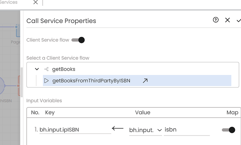This screenshot has width=241, height=145.
Task: Click play icon beside getBooksFromThirdPartyByISBN
Action: (x=46, y=81)
